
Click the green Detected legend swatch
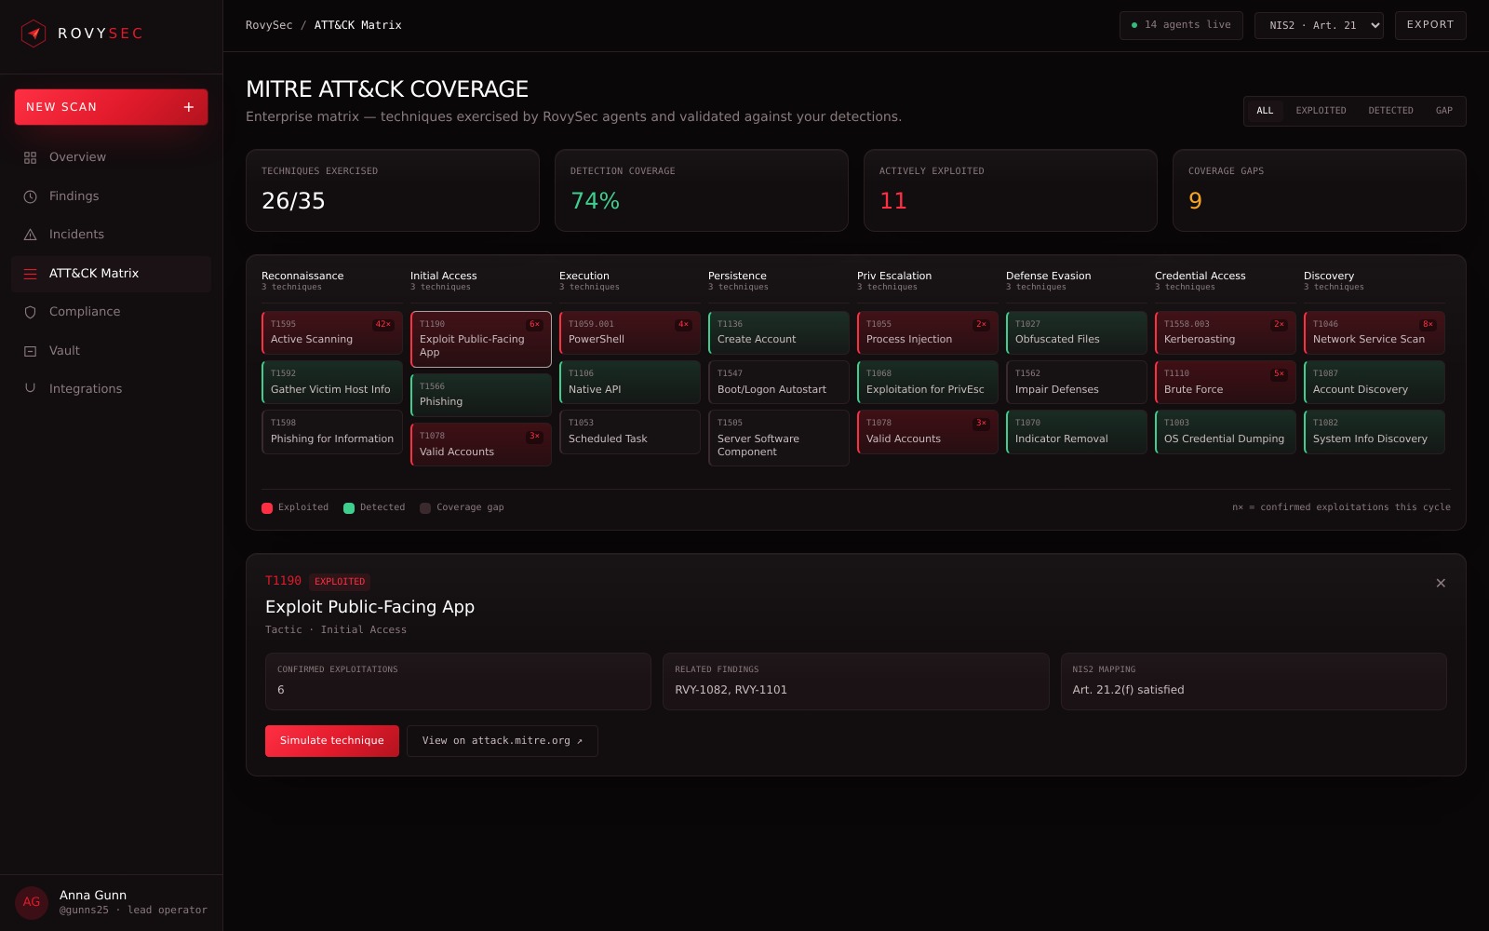point(349,508)
